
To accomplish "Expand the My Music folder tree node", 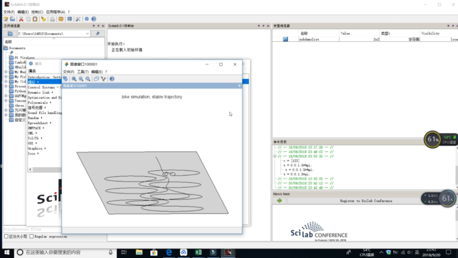I will [x=6, y=72].
